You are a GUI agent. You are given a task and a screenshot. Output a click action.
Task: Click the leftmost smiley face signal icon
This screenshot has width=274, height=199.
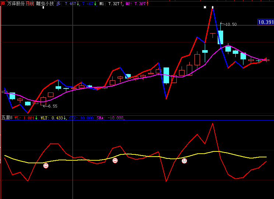46,166
